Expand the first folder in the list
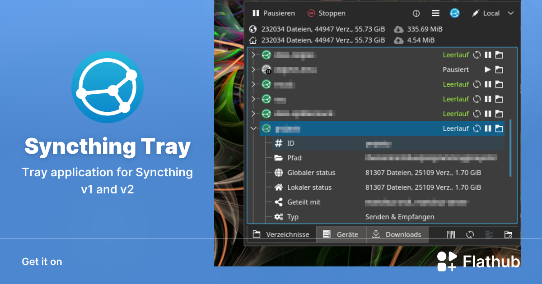 click(x=254, y=55)
